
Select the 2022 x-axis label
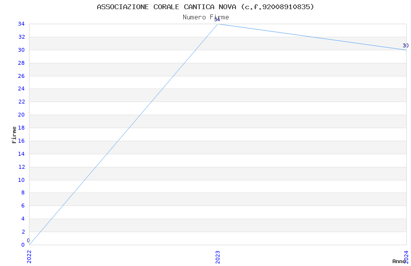[29, 257]
